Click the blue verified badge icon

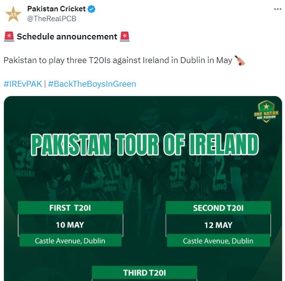point(91,9)
